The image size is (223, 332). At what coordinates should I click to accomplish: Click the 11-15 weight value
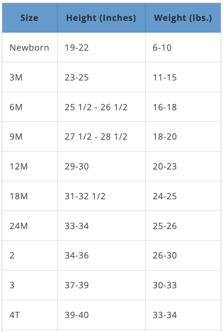click(x=165, y=77)
